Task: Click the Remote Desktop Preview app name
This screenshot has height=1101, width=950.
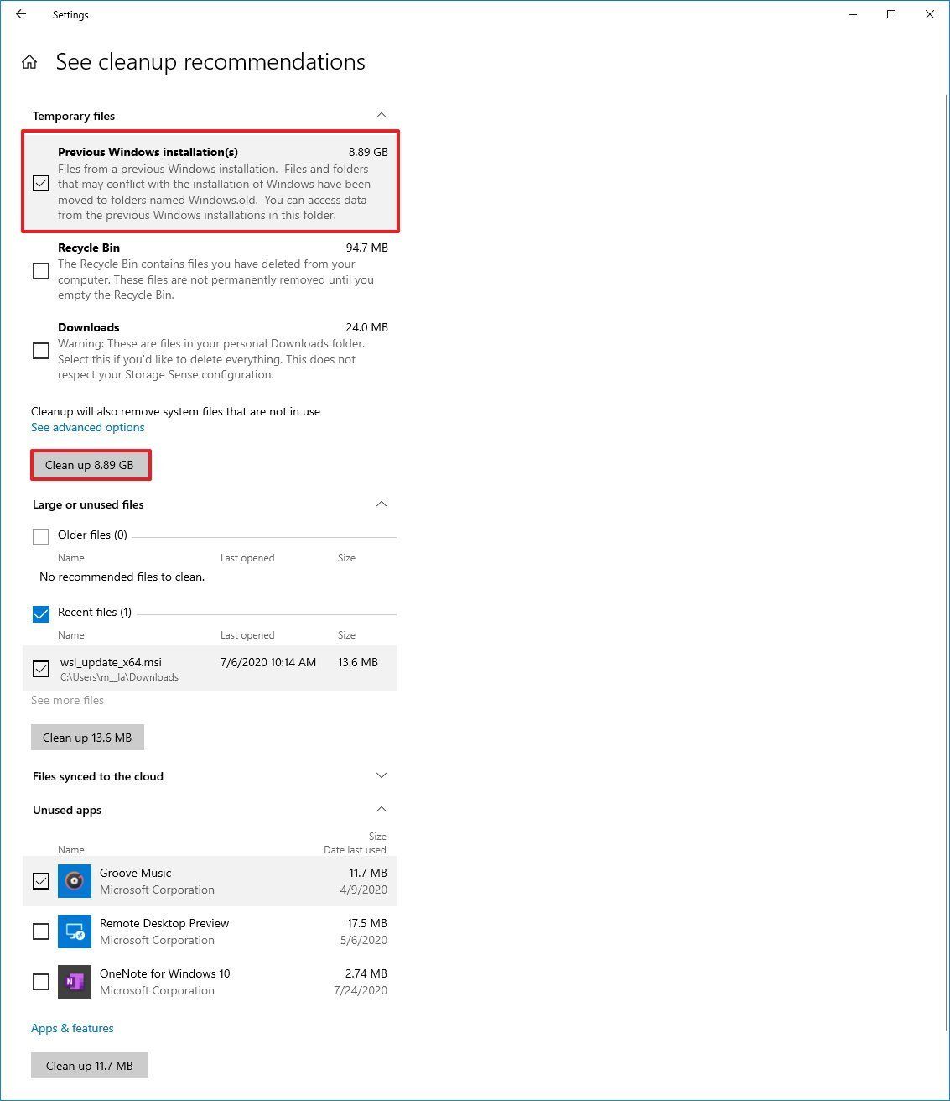Action: point(164,923)
